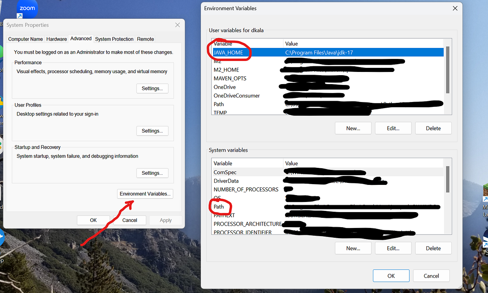488x293 pixels.
Task: Click the Environment Variables button
Action: click(x=145, y=194)
